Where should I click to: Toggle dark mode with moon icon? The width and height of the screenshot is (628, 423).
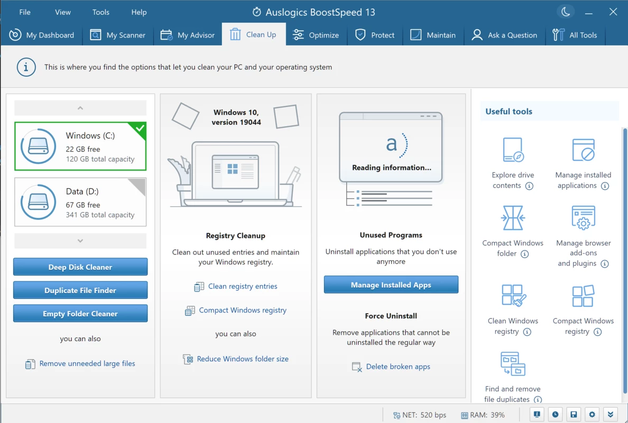[x=566, y=12]
